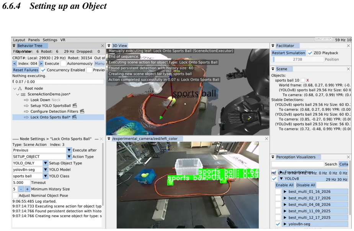Screen dimensions: 354x231
Task: Select the Setup YOLO SportsBall node
Action: click(x=51, y=106)
